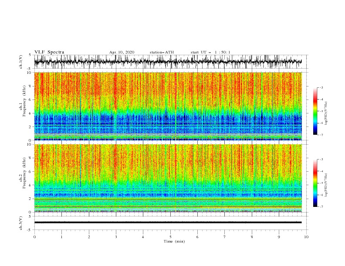The image size is (345, 266).
Task: Click the ch.2 color bar "log(PSD)(V²/Hz)" label
Action: [326, 185]
